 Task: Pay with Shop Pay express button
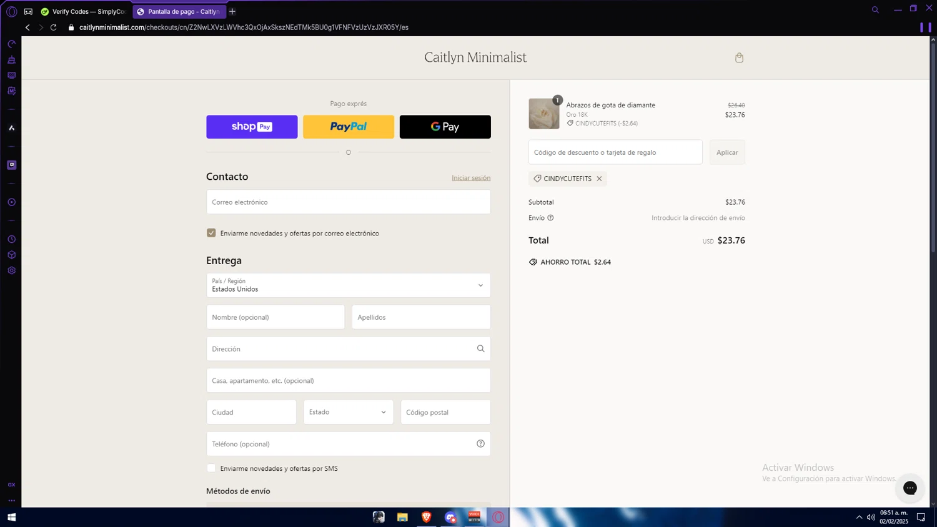[252, 127]
